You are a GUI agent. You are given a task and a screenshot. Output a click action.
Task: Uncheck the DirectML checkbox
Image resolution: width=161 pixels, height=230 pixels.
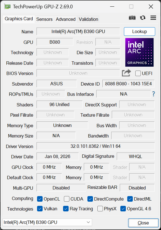coord(130,199)
